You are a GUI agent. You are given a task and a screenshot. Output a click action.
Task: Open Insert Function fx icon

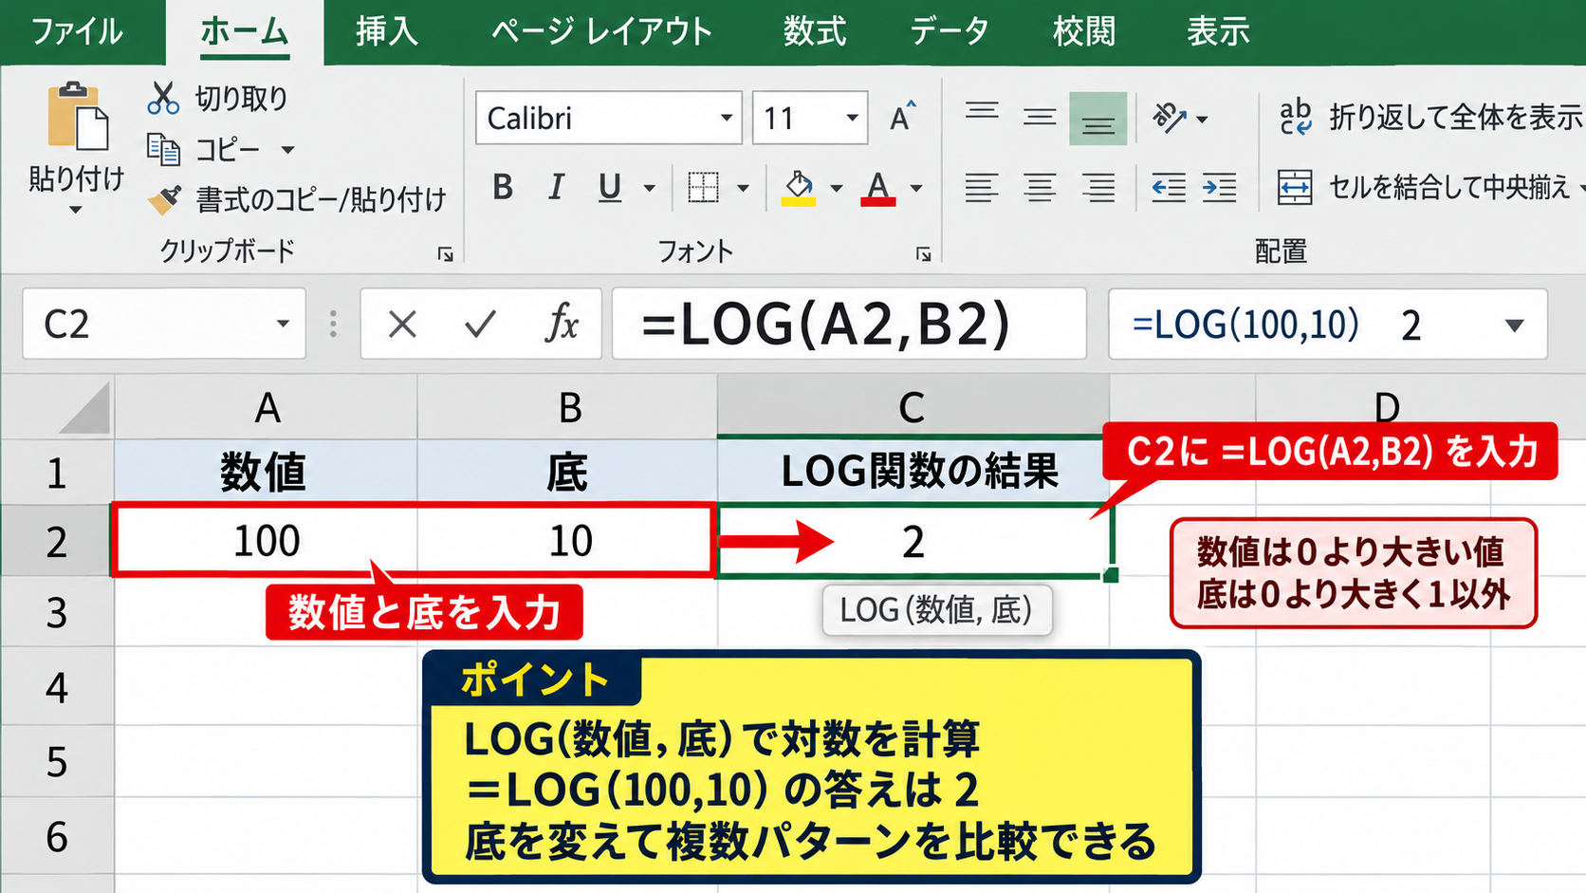click(x=562, y=324)
